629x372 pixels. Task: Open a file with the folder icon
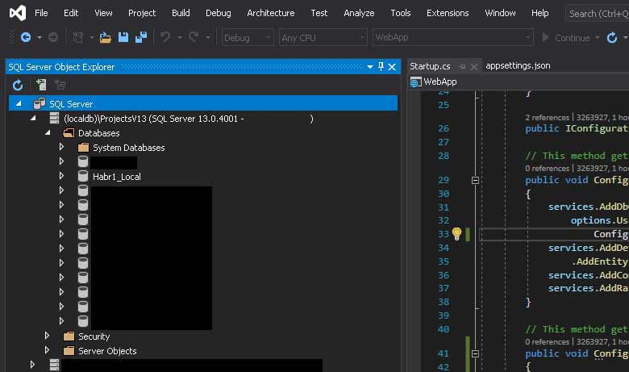pyautogui.click(x=106, y=38)
